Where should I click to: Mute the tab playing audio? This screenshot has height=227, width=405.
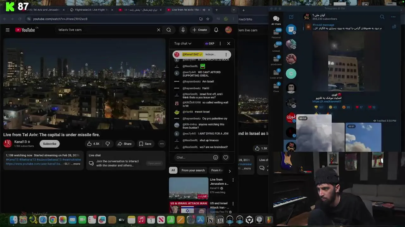(204, 10)
